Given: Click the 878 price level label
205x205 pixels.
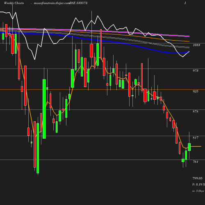Looking at the screenshot, I should [196, 112].
